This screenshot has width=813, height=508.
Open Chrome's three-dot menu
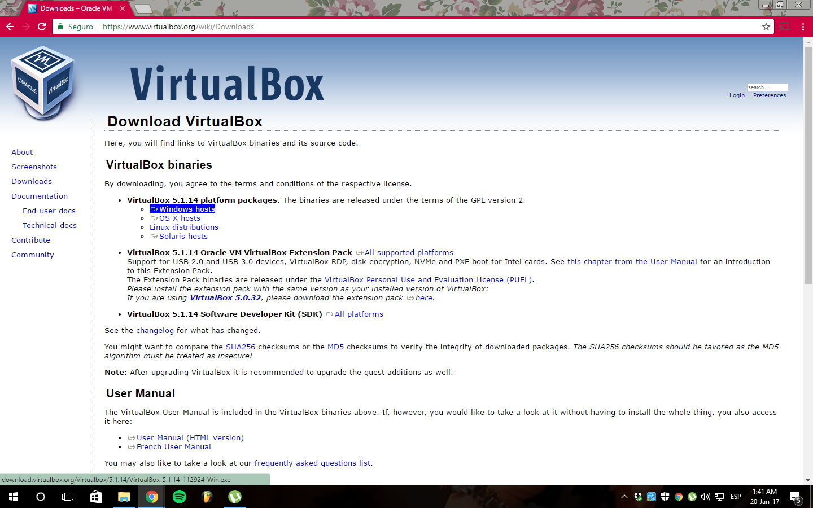click(803, 27)
